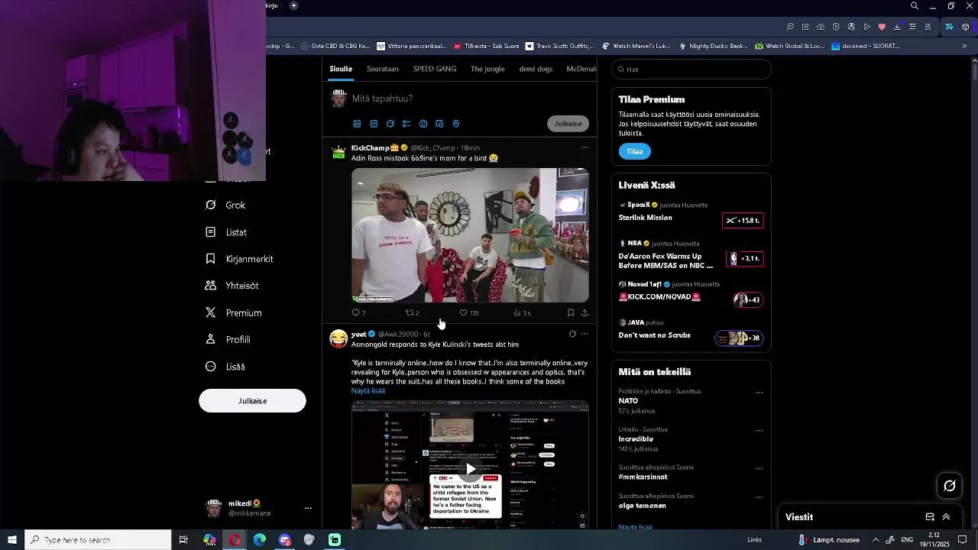Open Profiili in the sidebar
This screenshot has width=978, height=550.
228,340
